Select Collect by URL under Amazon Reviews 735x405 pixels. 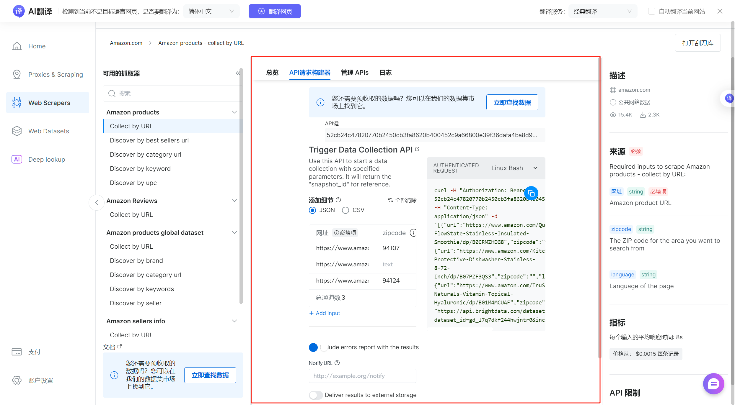coord(131,215)
